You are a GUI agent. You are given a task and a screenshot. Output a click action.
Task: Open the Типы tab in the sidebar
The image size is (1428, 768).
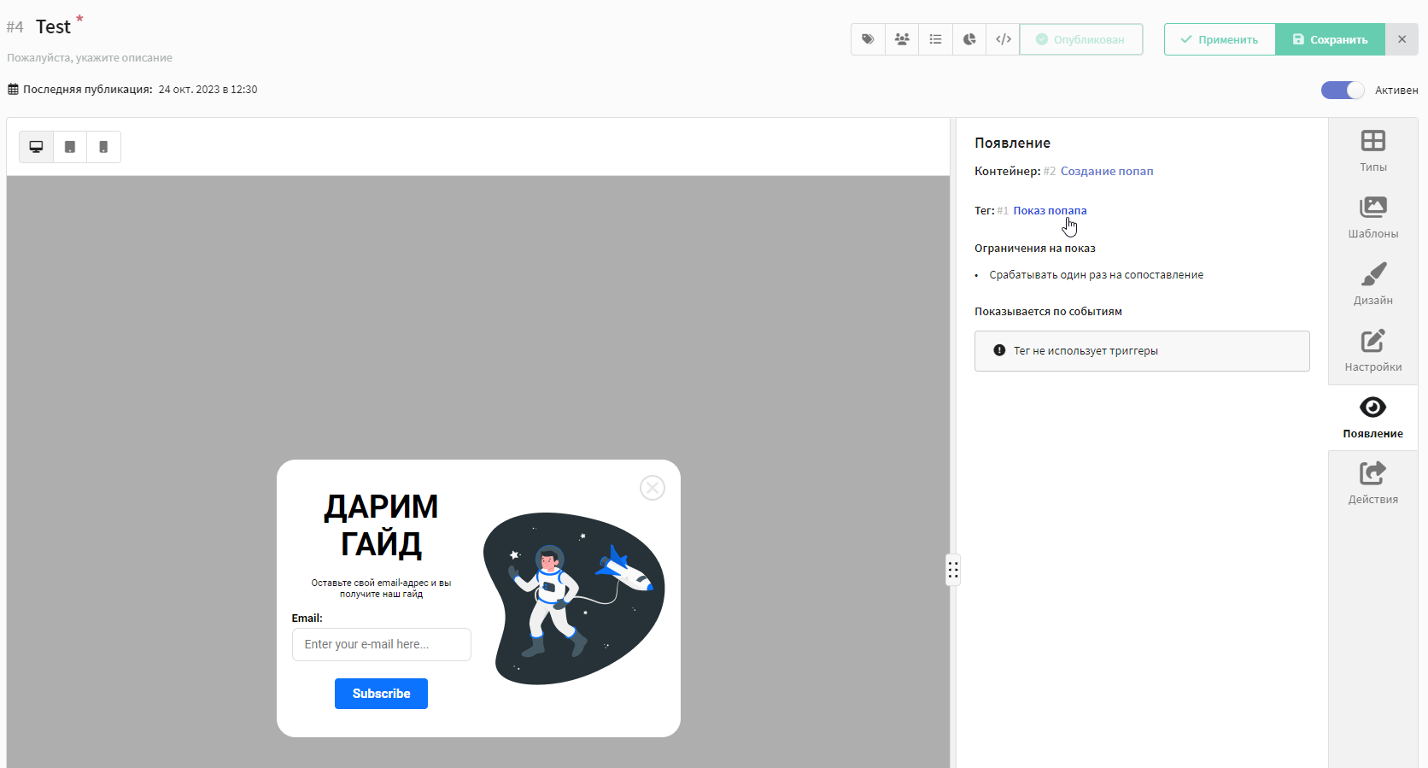coord(1373,150)
